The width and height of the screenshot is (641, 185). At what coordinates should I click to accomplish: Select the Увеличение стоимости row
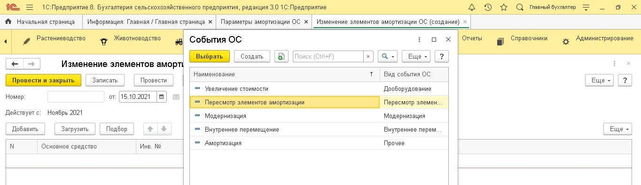click(319, 89)
